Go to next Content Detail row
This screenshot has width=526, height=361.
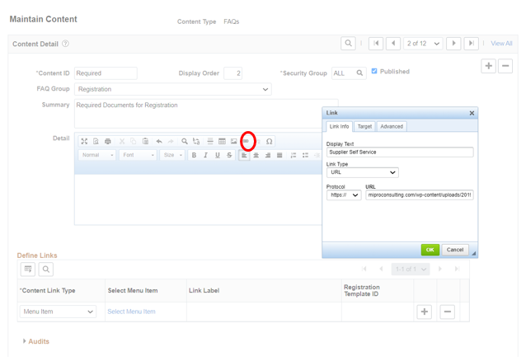(x=453, y=44)
